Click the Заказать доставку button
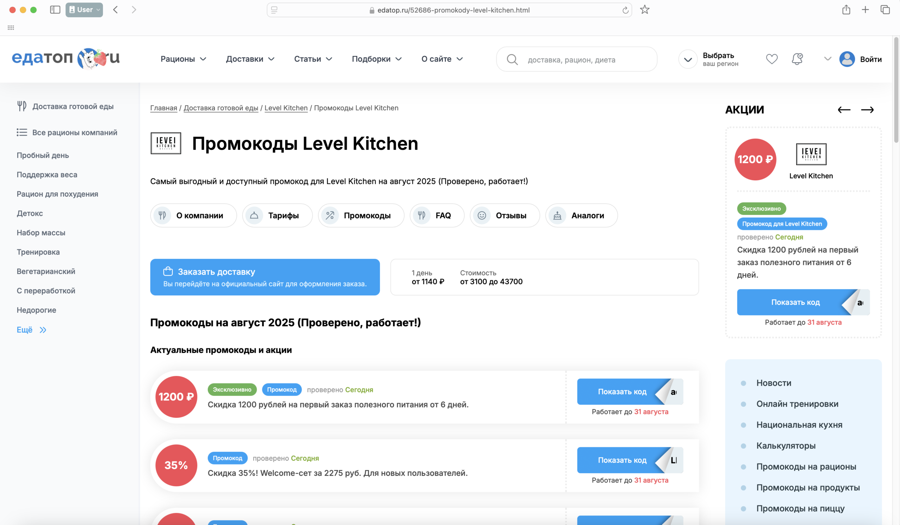This screenshot has width=900, height=525. click(265, 277)
